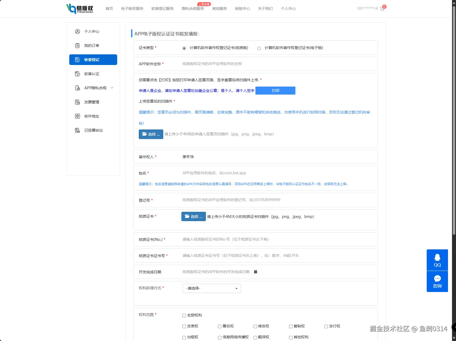Open 软著登记服务 in the top navigation

pos(162,9)
